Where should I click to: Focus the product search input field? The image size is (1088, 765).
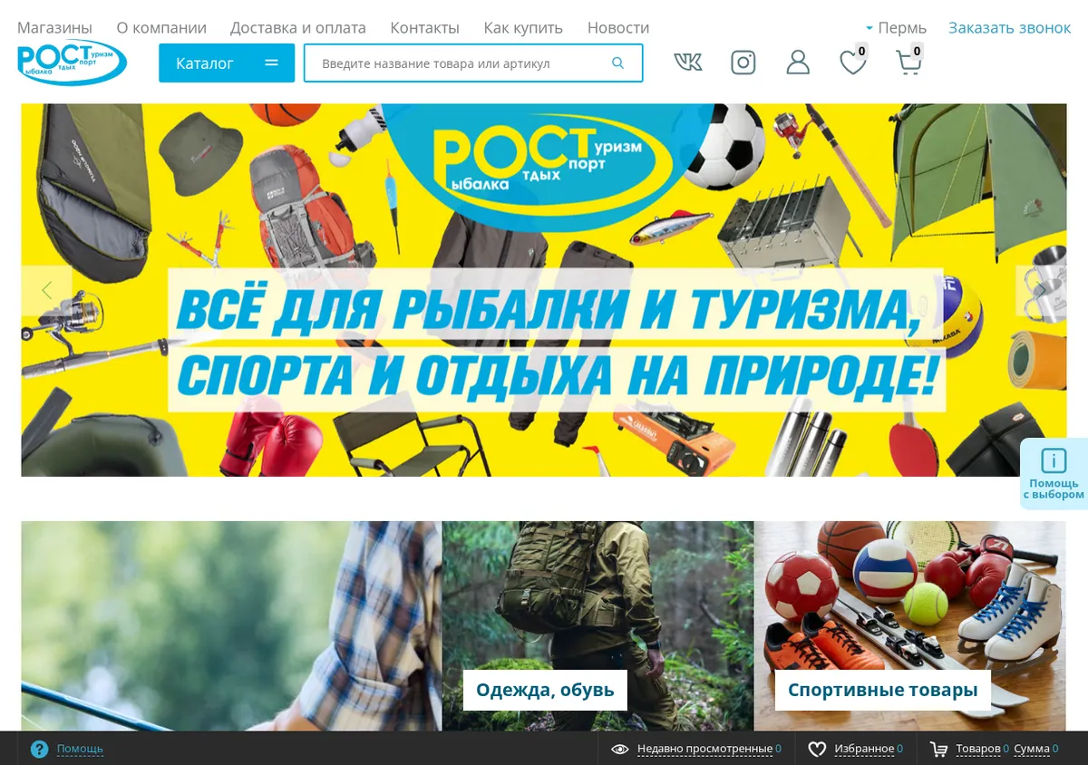[x=458, y=63]
